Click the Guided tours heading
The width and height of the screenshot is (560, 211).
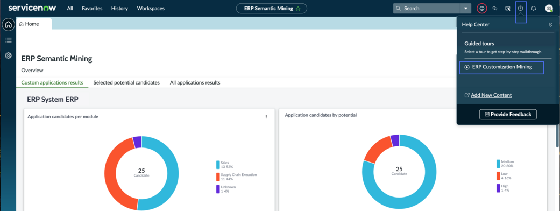(479, 44)
